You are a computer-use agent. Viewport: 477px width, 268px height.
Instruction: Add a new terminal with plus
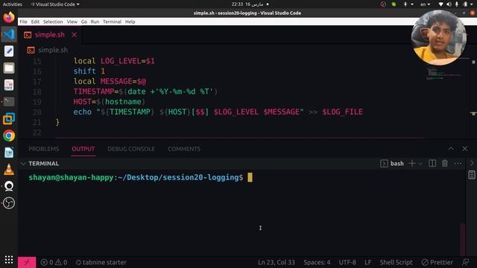(412, 164)
